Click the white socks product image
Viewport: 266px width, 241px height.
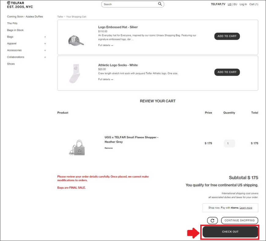(75, 73)
